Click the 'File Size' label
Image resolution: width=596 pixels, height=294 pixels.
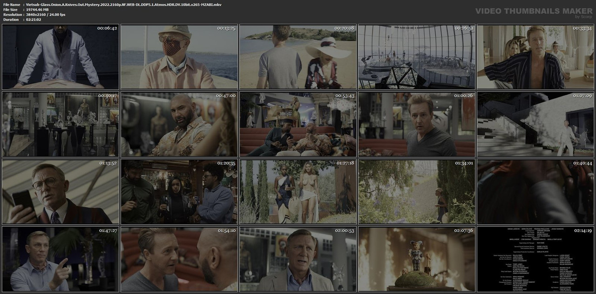tap(10, 9)
